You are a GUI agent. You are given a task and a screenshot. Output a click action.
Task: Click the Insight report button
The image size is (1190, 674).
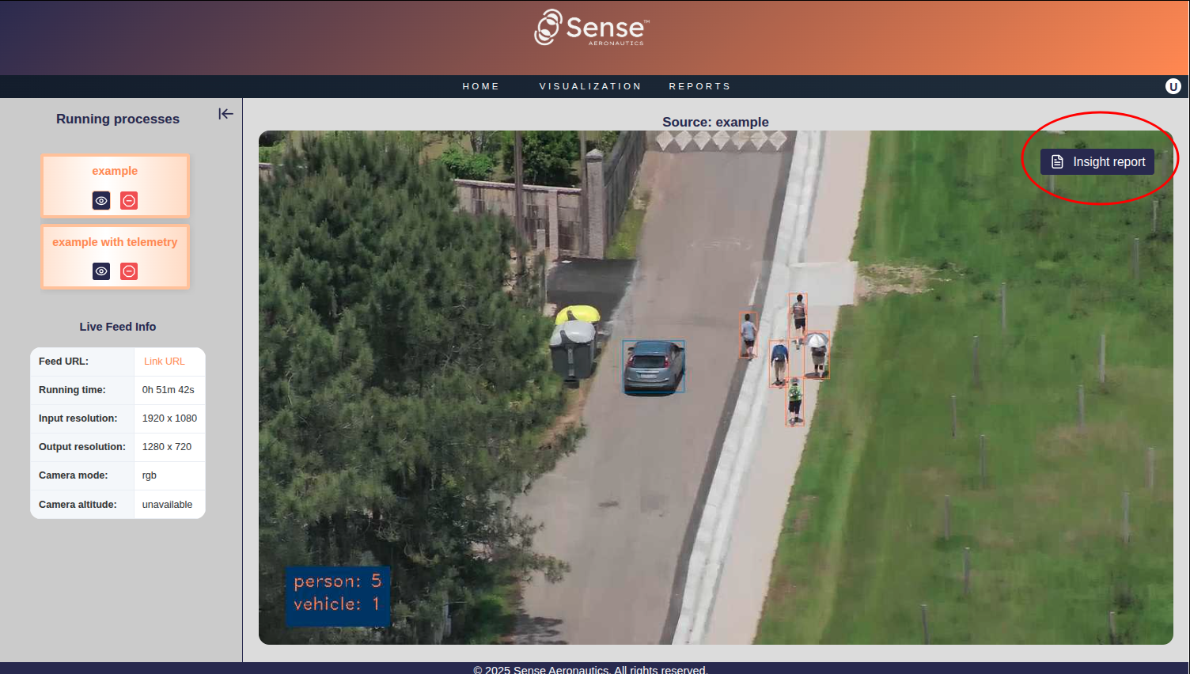coord(1097,162)
